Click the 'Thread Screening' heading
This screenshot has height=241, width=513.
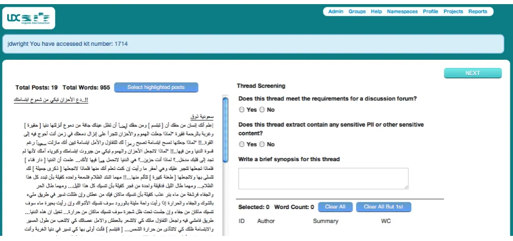tap(261, 86)
